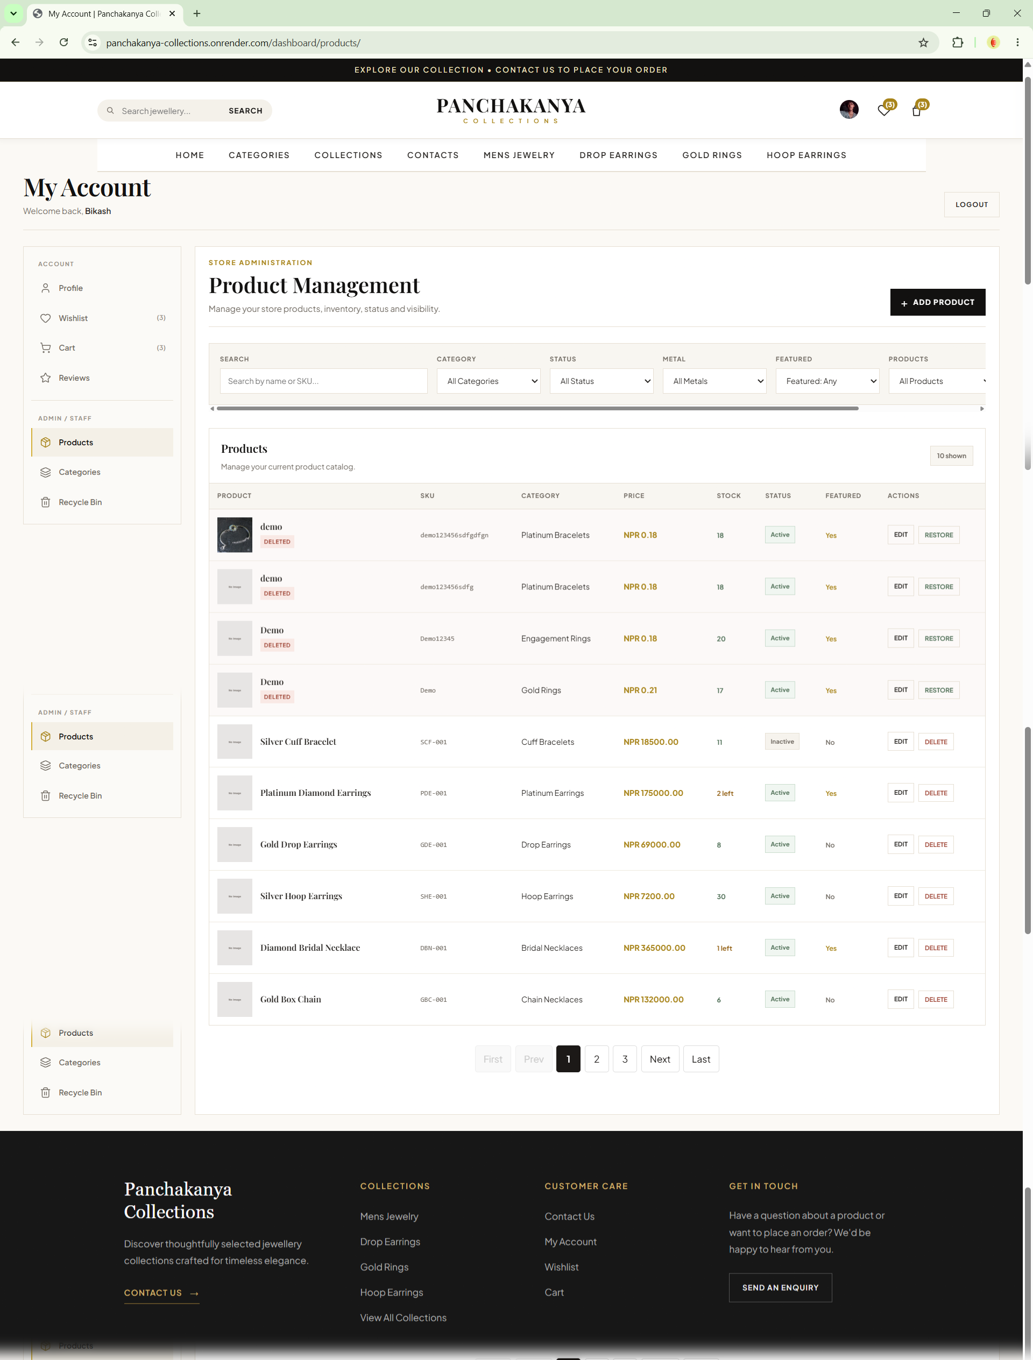Close the My Account browser tab
The height and width of the screenshot is (1360, 1033).
172,13
